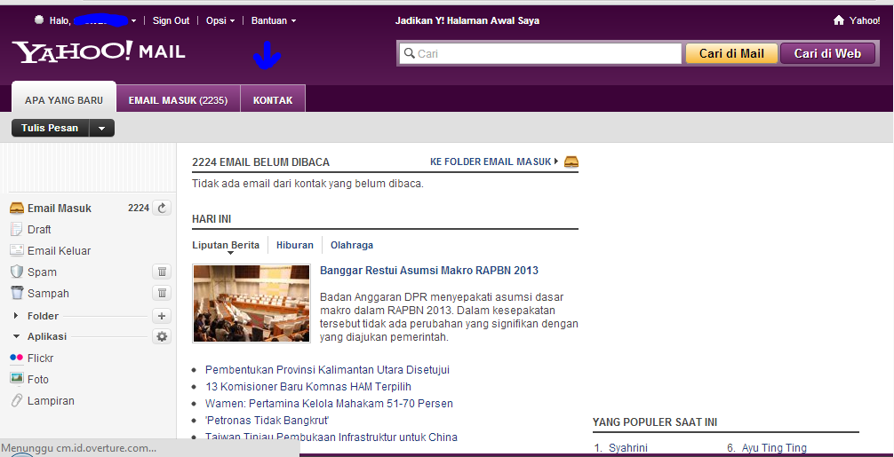Open the Banggar news thumbnail image
894x457 pixels.
pyautogui.click(x=251, y=303)
